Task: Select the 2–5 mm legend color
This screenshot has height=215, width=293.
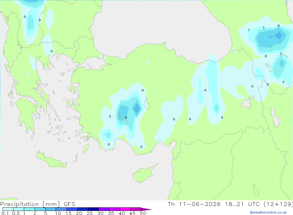Action: pos(40,209)
